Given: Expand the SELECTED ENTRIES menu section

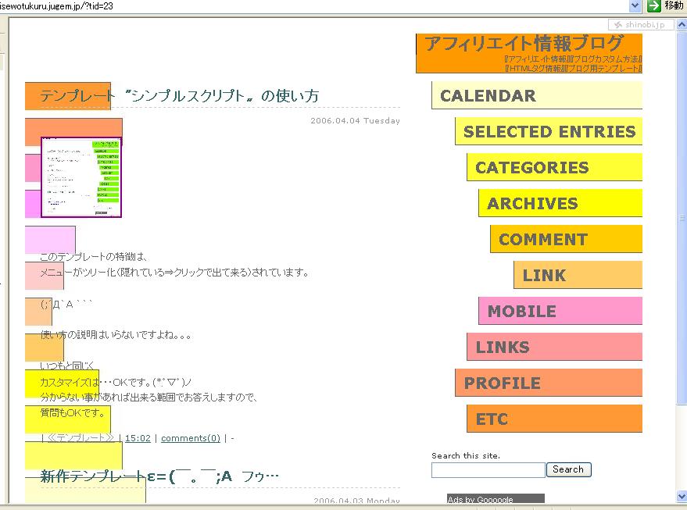Looking at the screenshot, I should click(x=549, y=131).
